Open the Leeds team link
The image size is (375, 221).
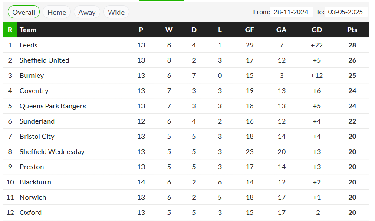point(29,45)
